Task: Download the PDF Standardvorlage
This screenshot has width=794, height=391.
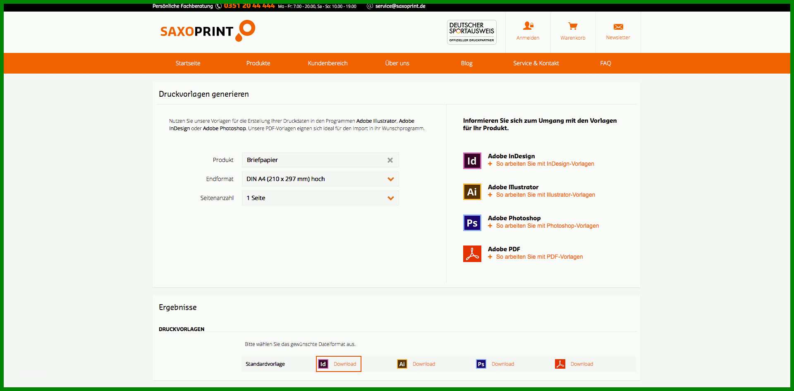Action: 582,364
